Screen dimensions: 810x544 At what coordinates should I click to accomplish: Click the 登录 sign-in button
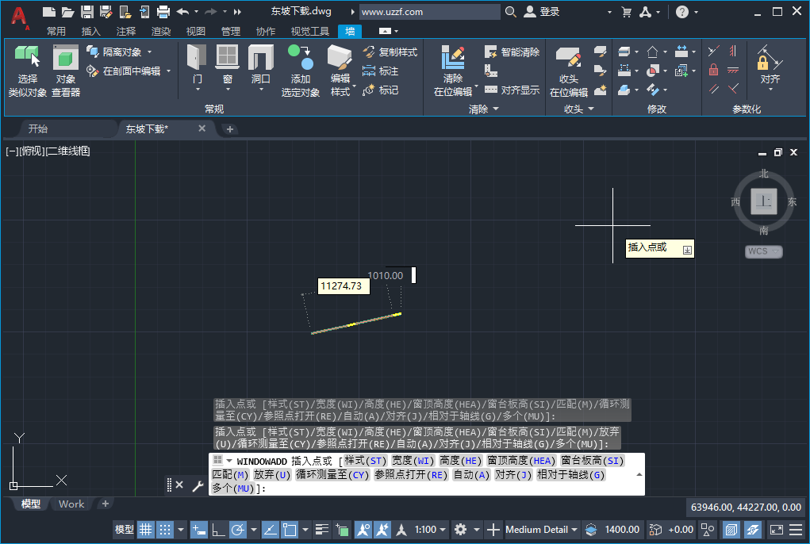point(542,12)
